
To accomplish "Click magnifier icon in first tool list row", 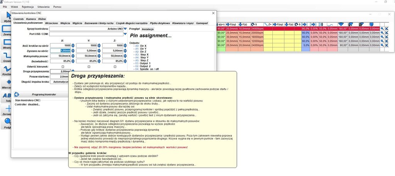I will click(x=382, y=28).
